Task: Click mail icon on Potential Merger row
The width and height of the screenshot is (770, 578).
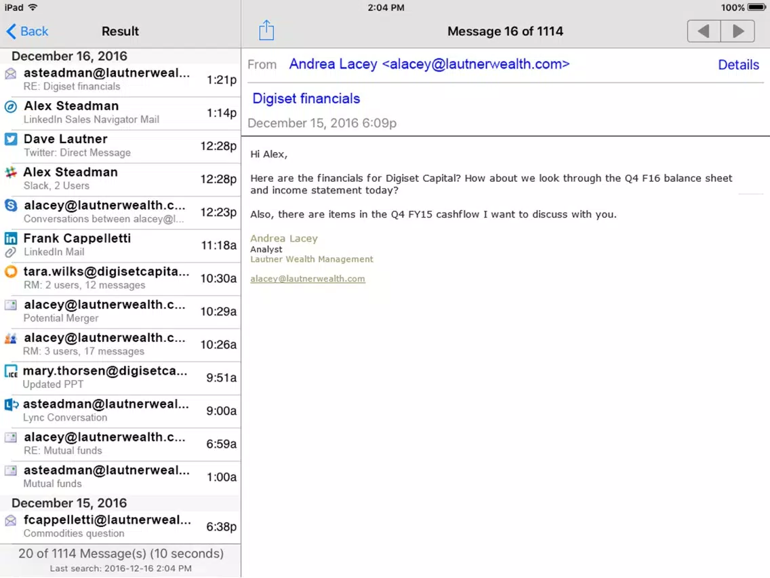Action: click(x=10, y=305)
